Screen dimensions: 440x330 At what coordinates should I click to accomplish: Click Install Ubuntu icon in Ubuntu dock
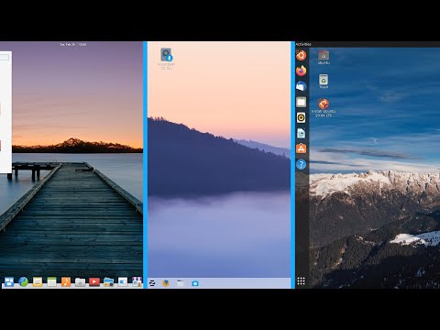(x=301, y=56)
